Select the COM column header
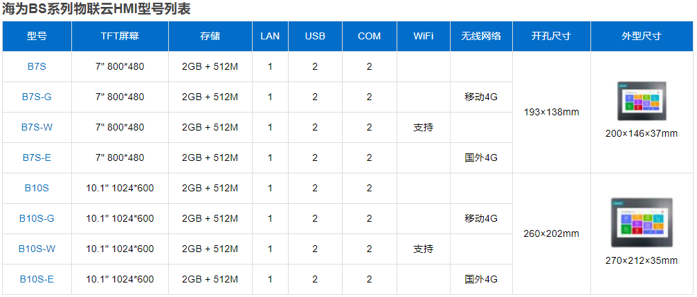The width and height of the screenshot is (697, 297). click(x=369, y=37)
